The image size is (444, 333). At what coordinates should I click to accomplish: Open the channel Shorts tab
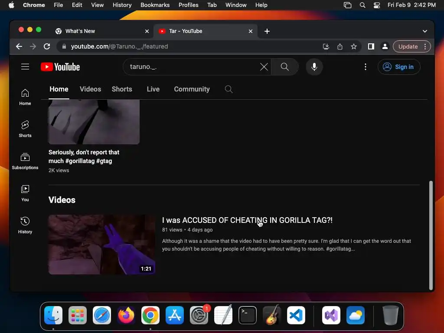pos(122,89)
